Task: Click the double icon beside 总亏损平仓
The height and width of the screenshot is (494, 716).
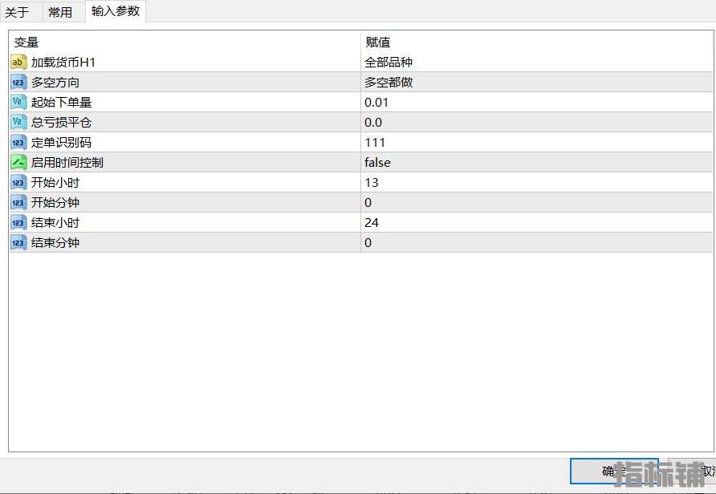Action: 18,123
